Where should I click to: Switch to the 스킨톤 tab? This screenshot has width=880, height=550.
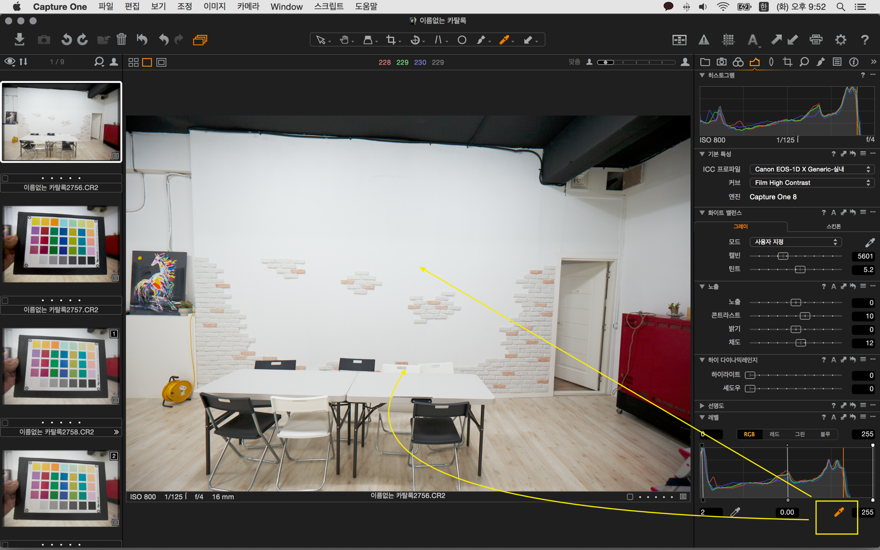pos(833,226)
